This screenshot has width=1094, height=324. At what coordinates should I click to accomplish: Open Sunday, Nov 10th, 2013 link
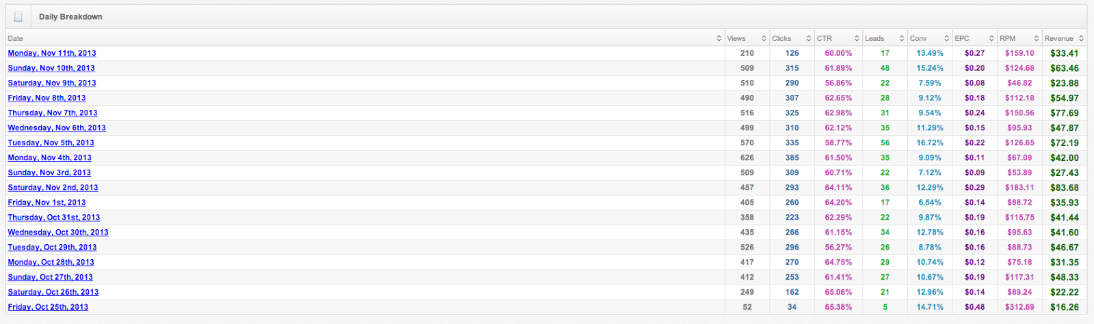[51, 68]
